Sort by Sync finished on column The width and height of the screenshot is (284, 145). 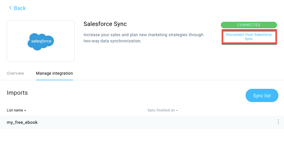pos(162,110)
